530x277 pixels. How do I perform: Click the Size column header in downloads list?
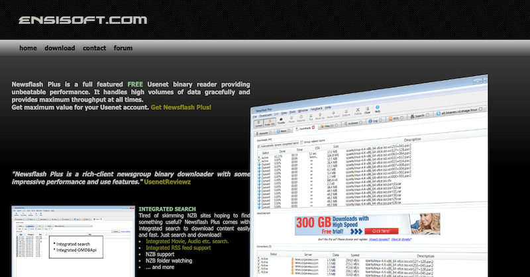point(336,146)
